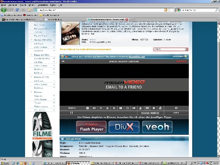Open the Bearbeiten menu
Image resolution: width=220 pixels, height=165 pixels.
pos(13,5)
